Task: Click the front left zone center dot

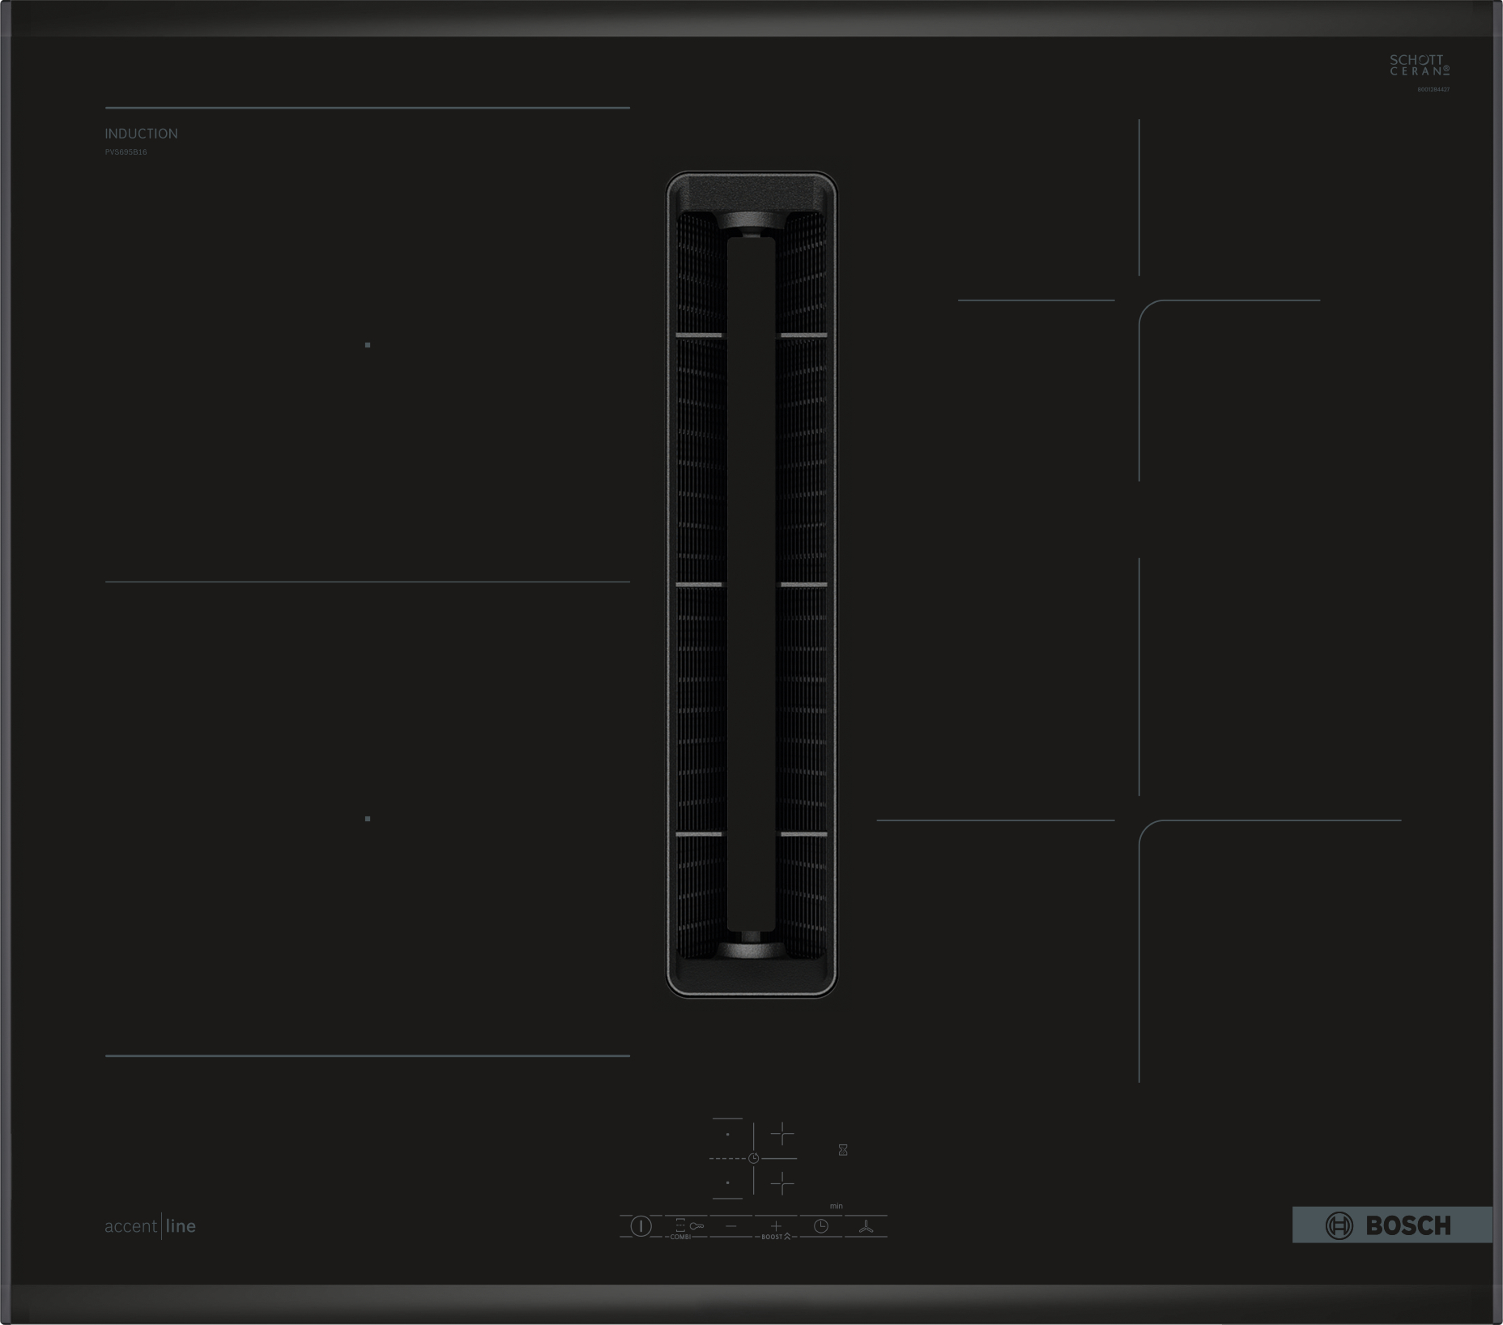Action: point(368,819)
